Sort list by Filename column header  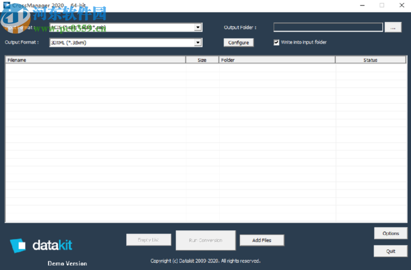pos(96,60)
